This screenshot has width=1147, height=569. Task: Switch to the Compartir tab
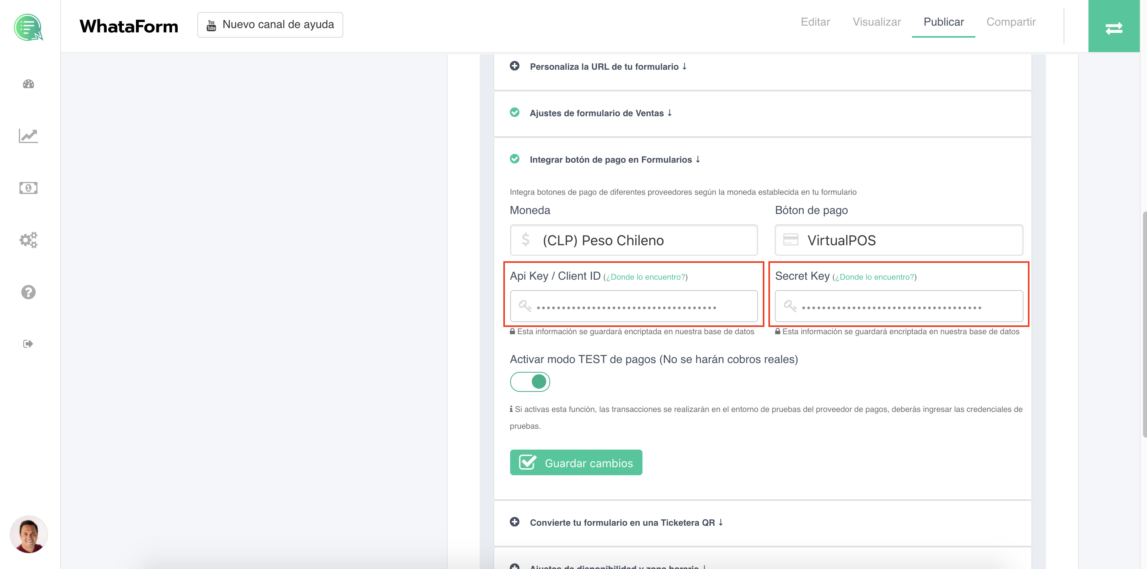(x=1011, y=22)
